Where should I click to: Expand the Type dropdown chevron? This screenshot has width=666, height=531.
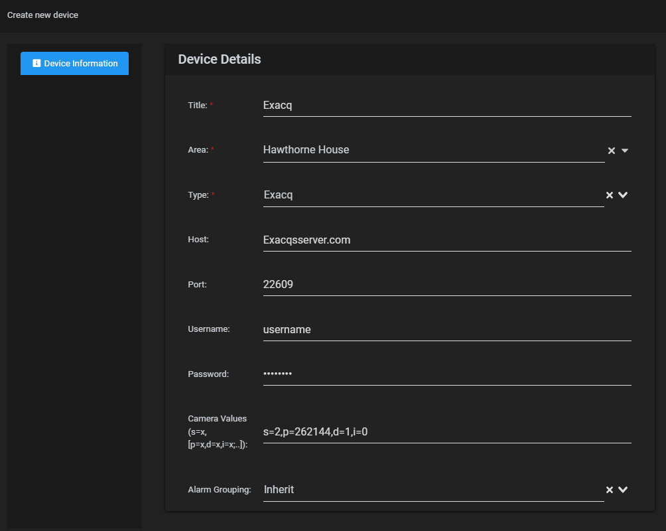(623, 194)
